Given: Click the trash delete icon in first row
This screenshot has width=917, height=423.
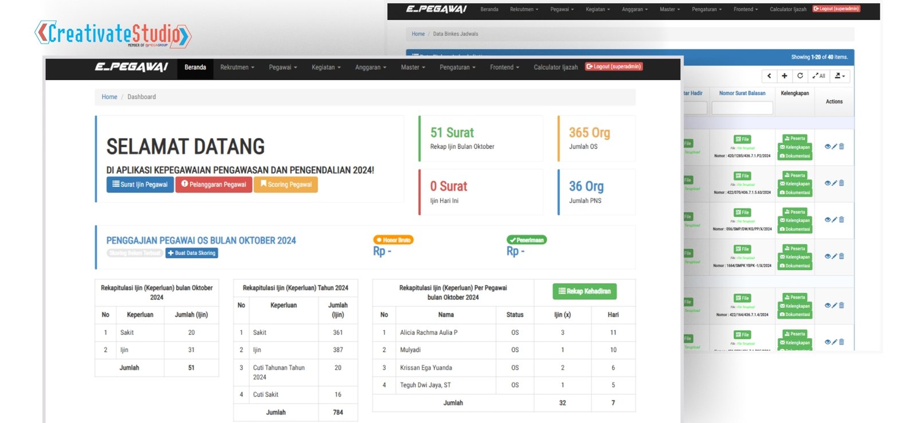Looking at the screenshot, I should click(841, 147).
